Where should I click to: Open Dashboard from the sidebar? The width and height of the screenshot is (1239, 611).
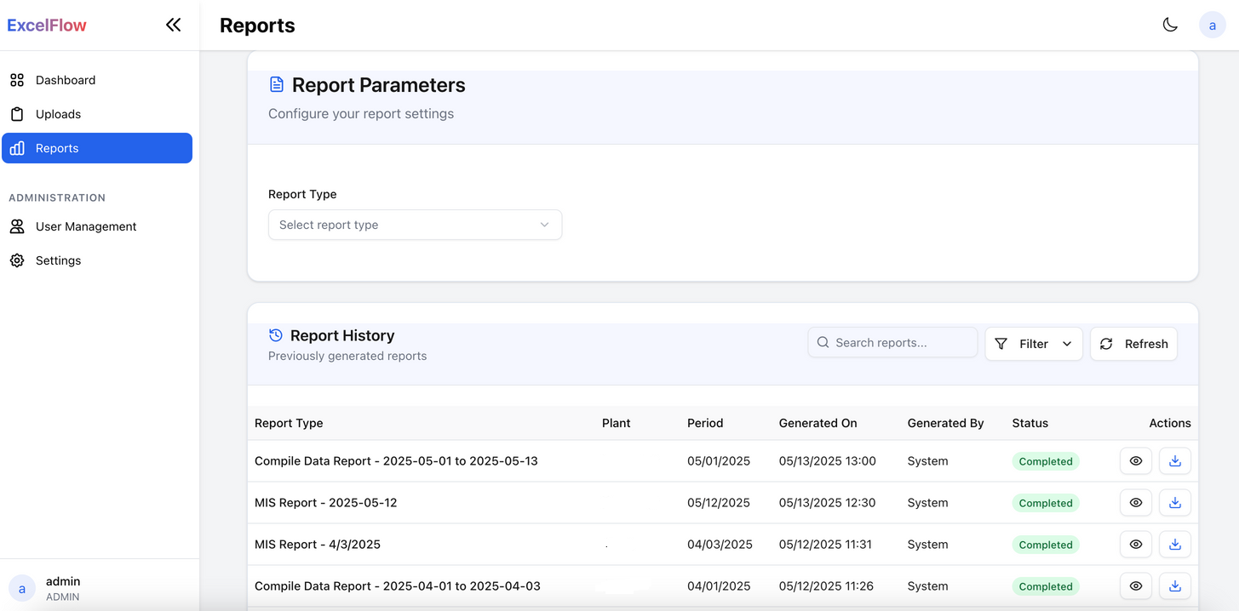coord(97,80)
